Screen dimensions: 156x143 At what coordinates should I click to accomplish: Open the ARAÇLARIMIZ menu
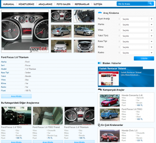tap(45, 4)
